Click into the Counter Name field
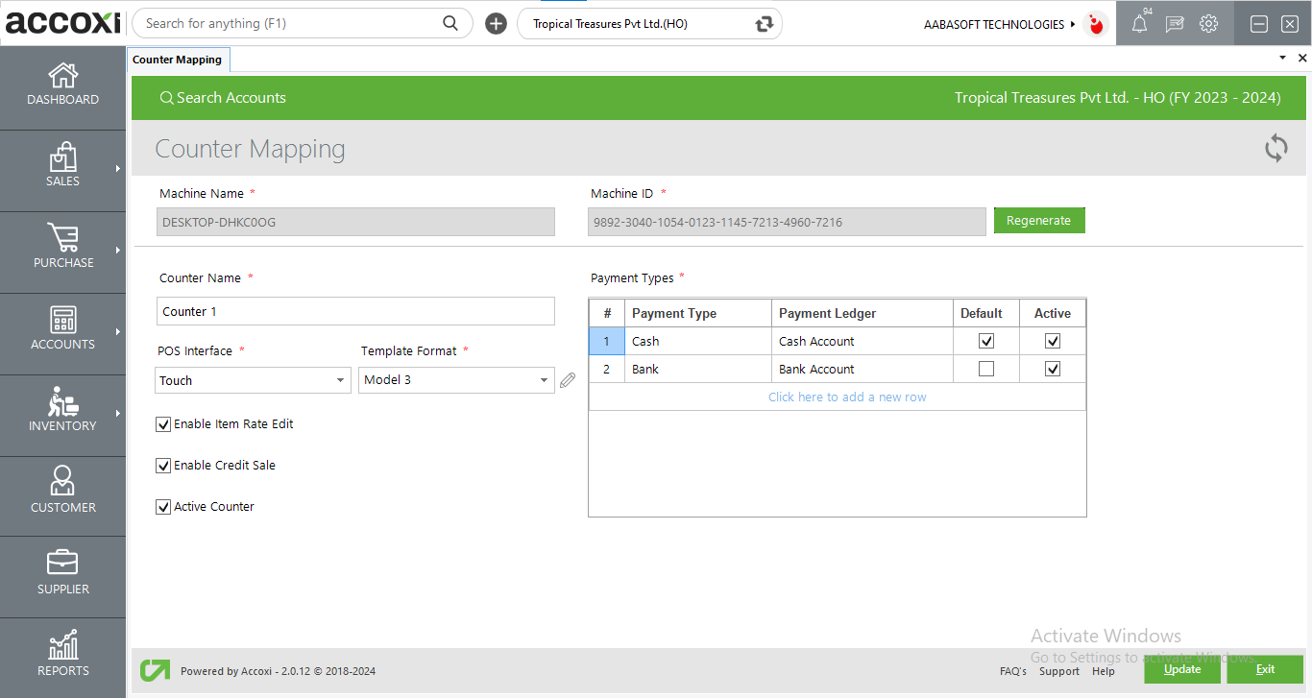Viewport: 1312px width, 698px height. point(355,311)
